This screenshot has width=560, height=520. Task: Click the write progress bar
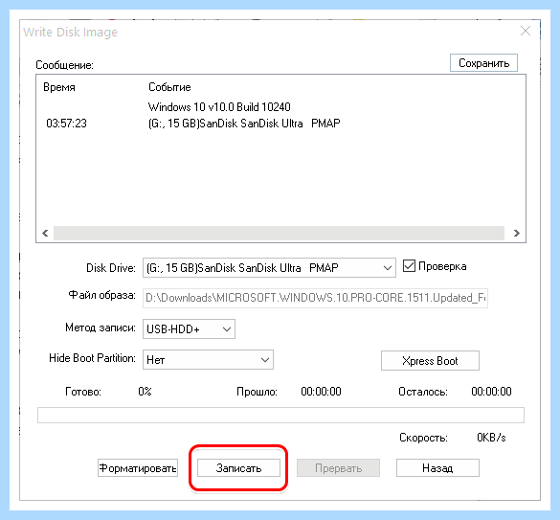[x=280, y=416]
